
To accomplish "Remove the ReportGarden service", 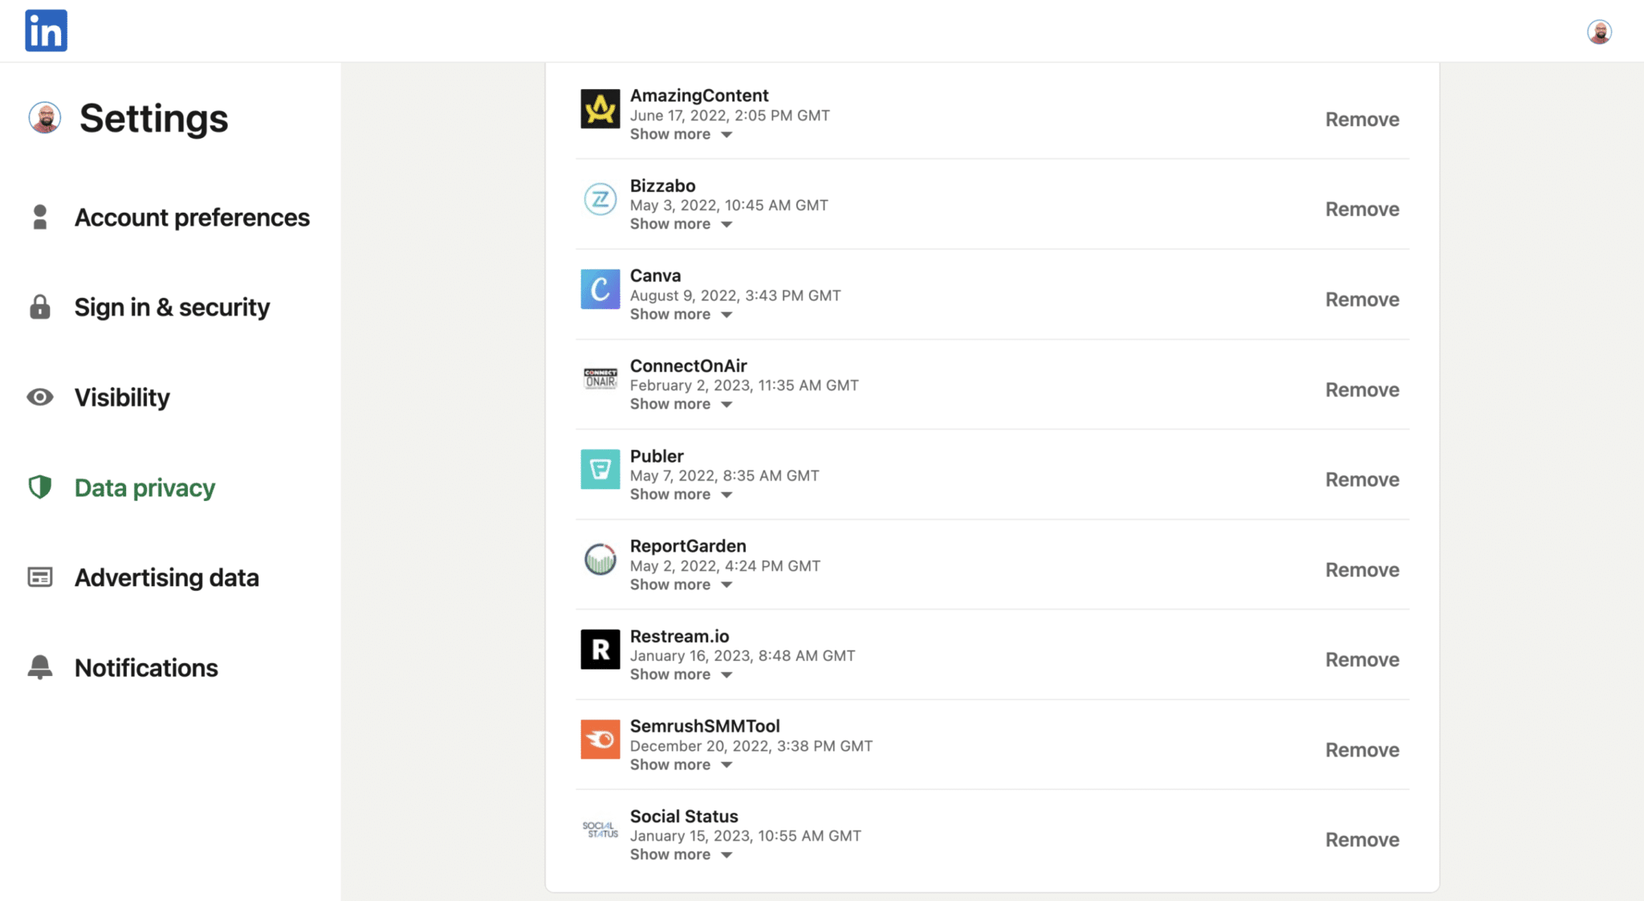I will pos(1362,569).
